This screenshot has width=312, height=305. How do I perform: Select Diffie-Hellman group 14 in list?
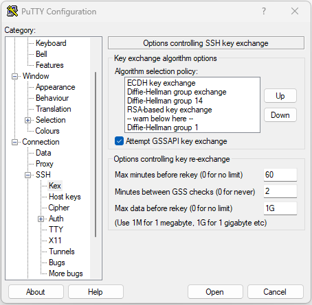[165, 101]
